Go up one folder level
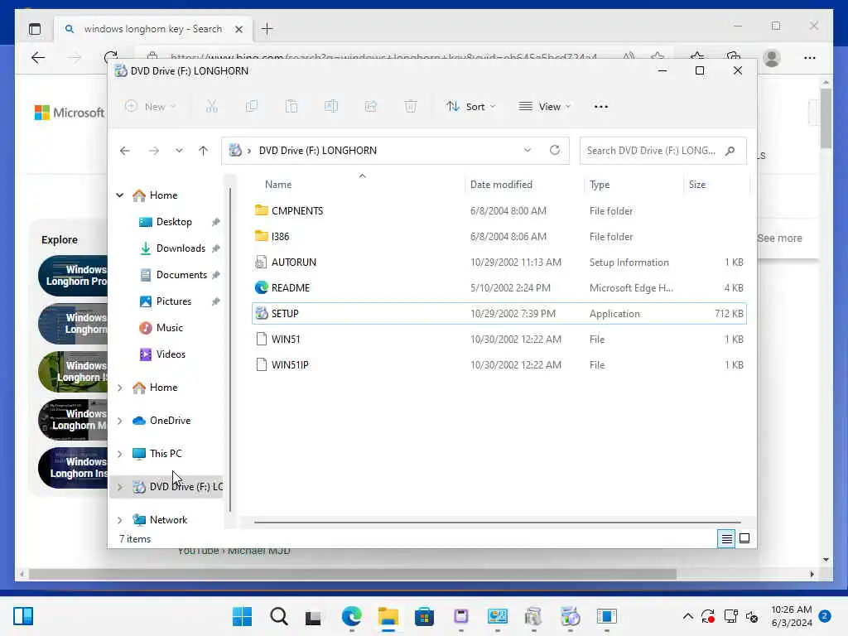The height and width of the screenshot is (636, 848). point(204,151)
